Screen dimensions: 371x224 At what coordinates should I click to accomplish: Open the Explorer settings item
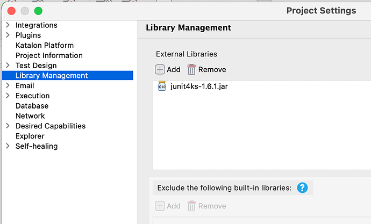point(30,136)
